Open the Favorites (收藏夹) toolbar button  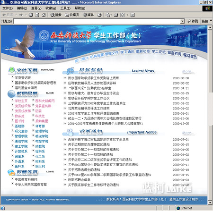click(72, 15)
